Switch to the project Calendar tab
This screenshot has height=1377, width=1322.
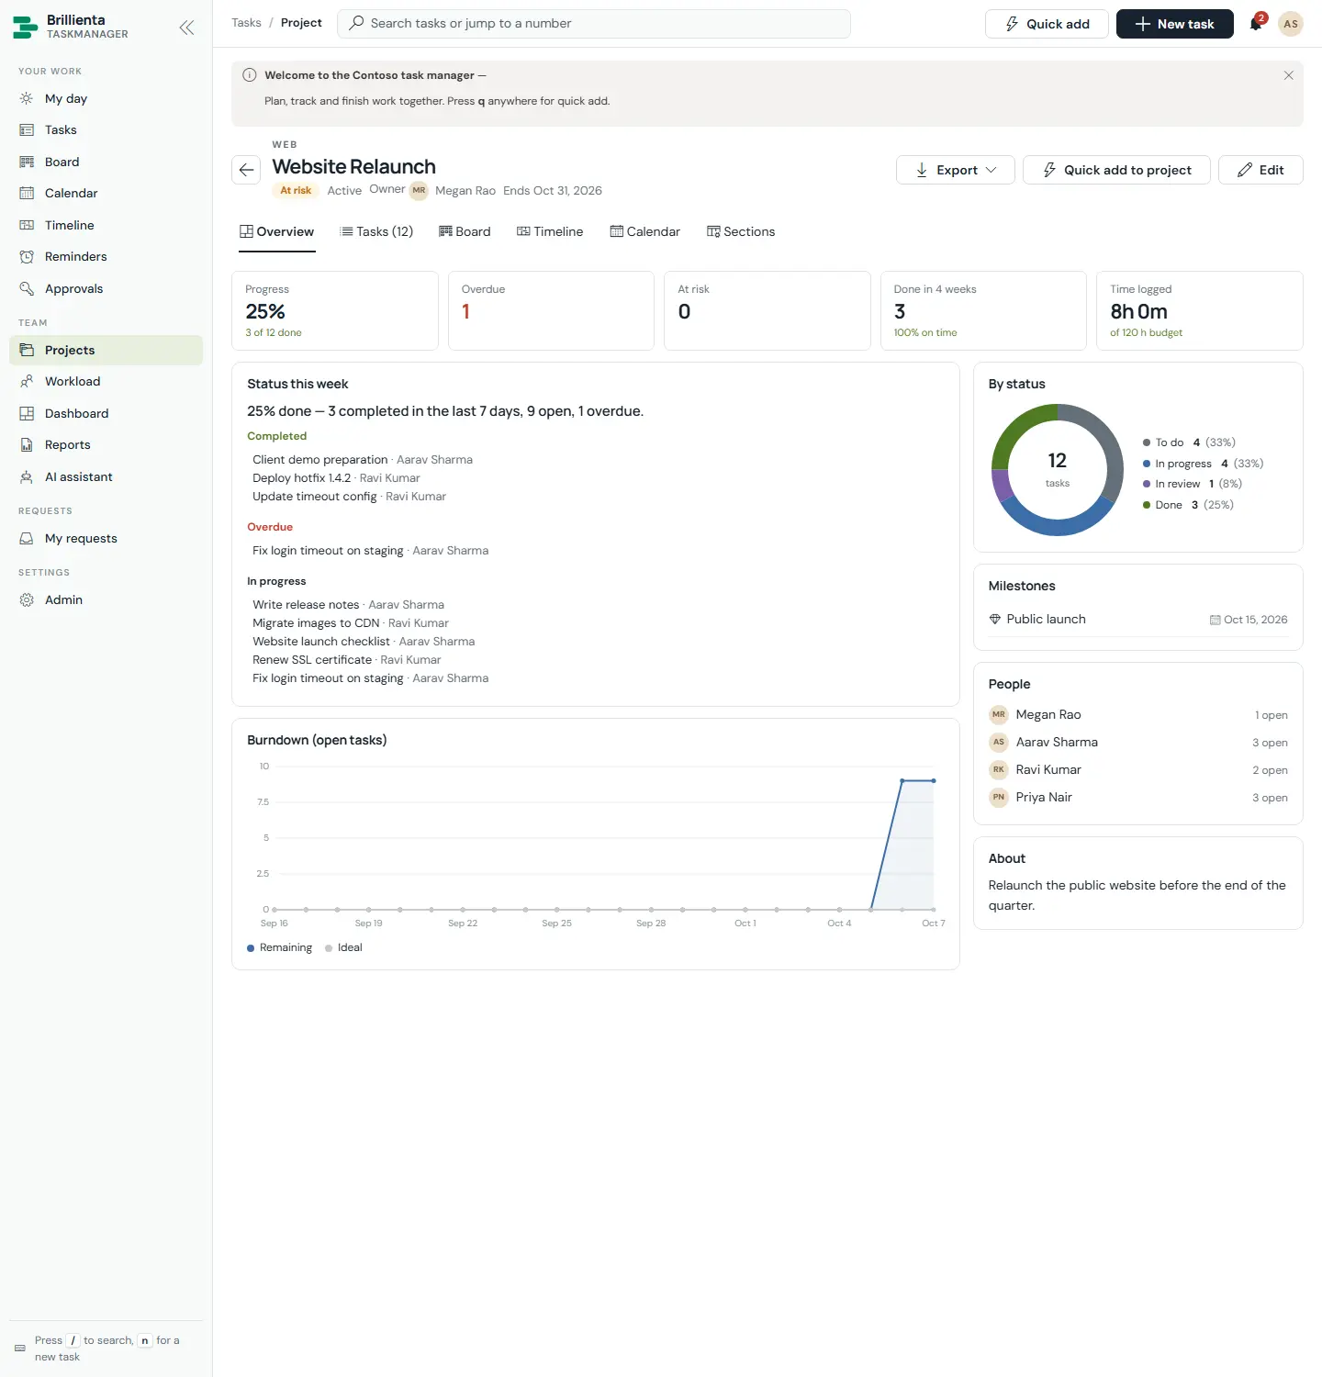click(x=645, y=232)
